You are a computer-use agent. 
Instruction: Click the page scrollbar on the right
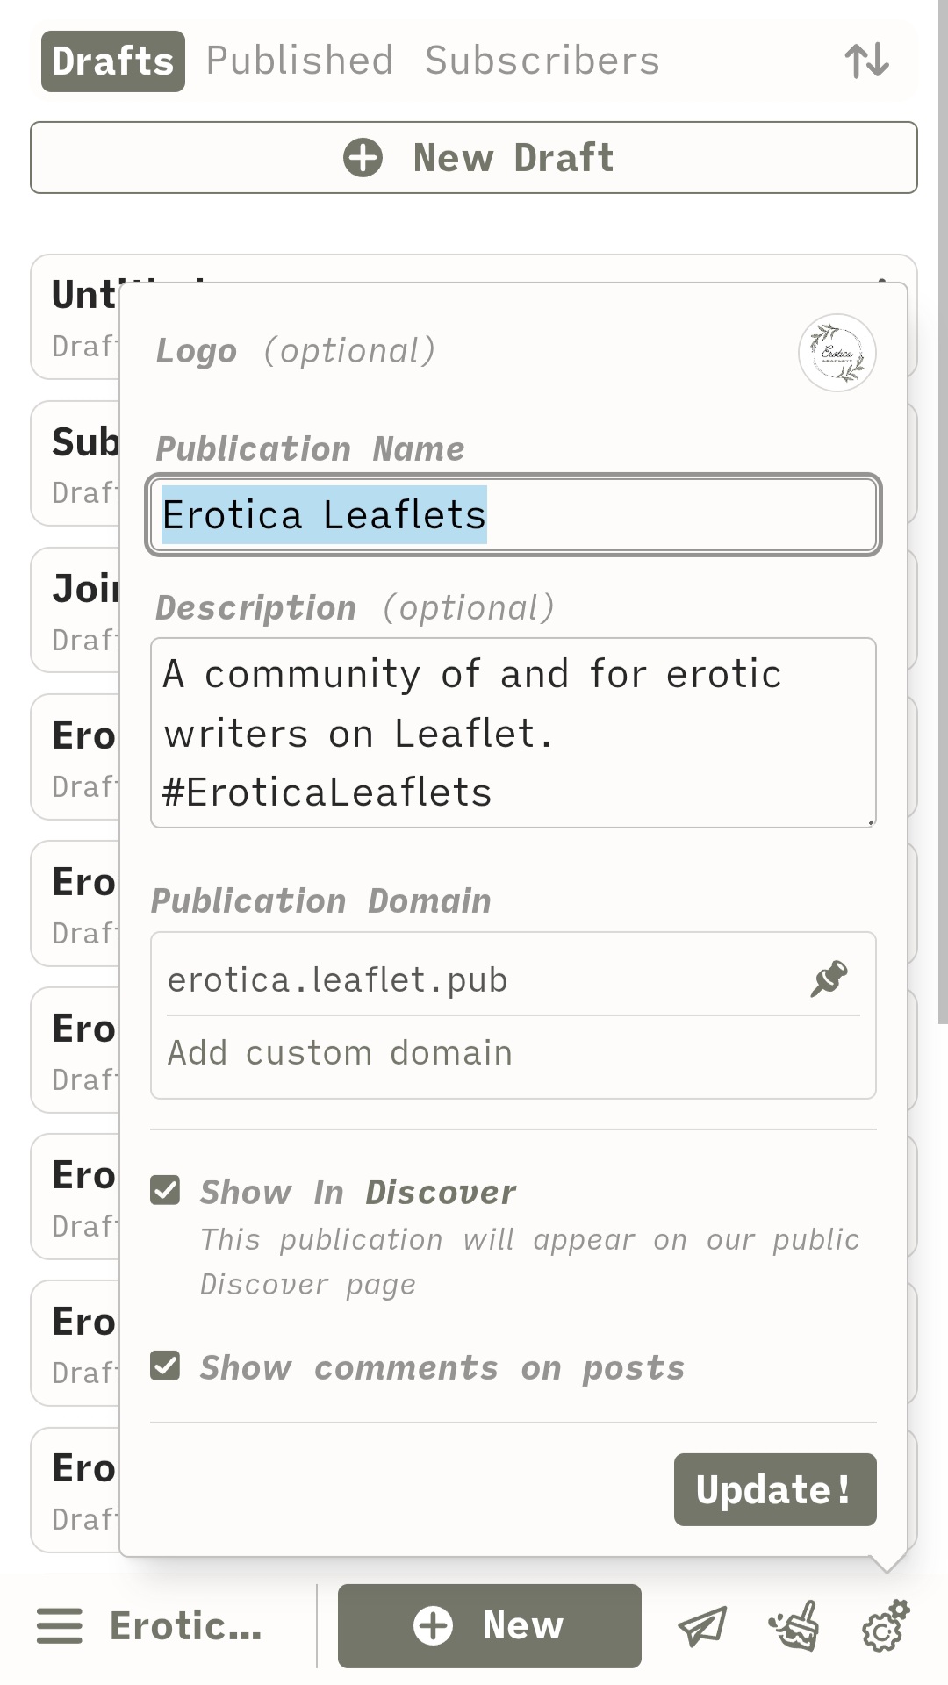click(x=942, y=527)
